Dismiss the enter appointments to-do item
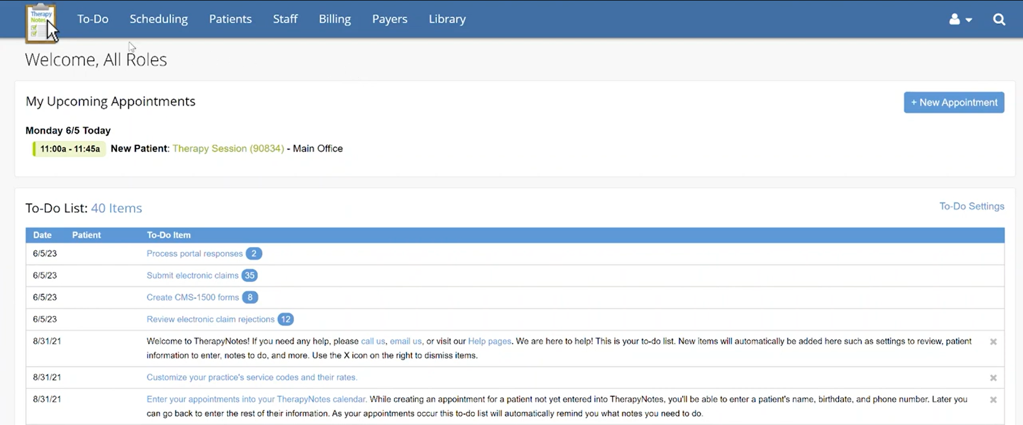Image resolution: width=1023 pixels, height=425 pixels. (x=993, y=400)
